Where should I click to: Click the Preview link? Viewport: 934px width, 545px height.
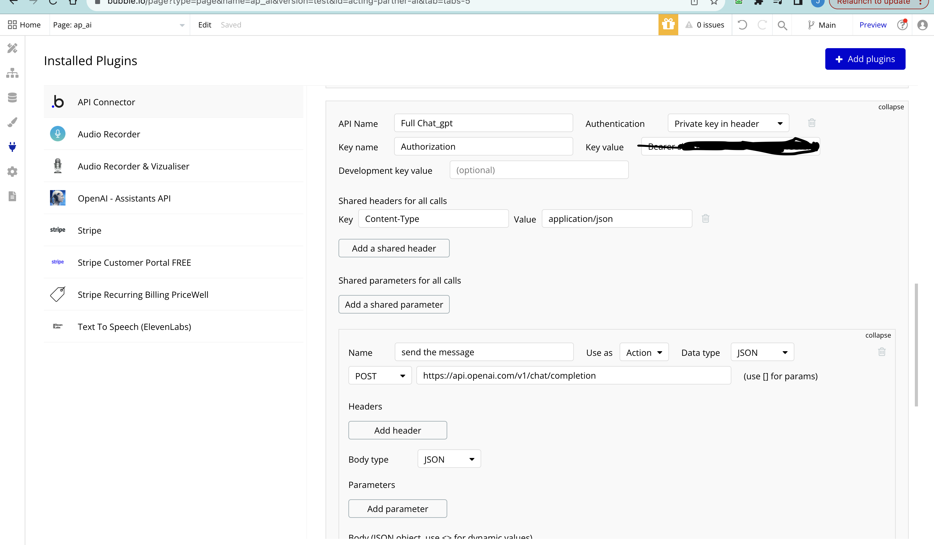pos(873,25)
